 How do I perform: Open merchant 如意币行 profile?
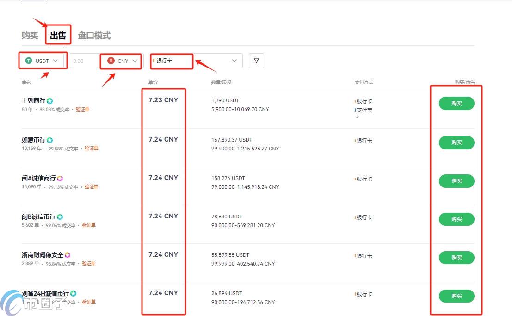coord(34,140)
